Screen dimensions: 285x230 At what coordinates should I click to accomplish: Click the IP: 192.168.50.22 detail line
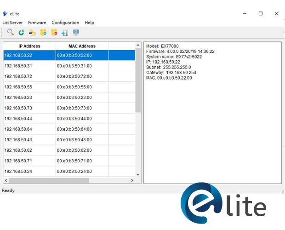163,62
